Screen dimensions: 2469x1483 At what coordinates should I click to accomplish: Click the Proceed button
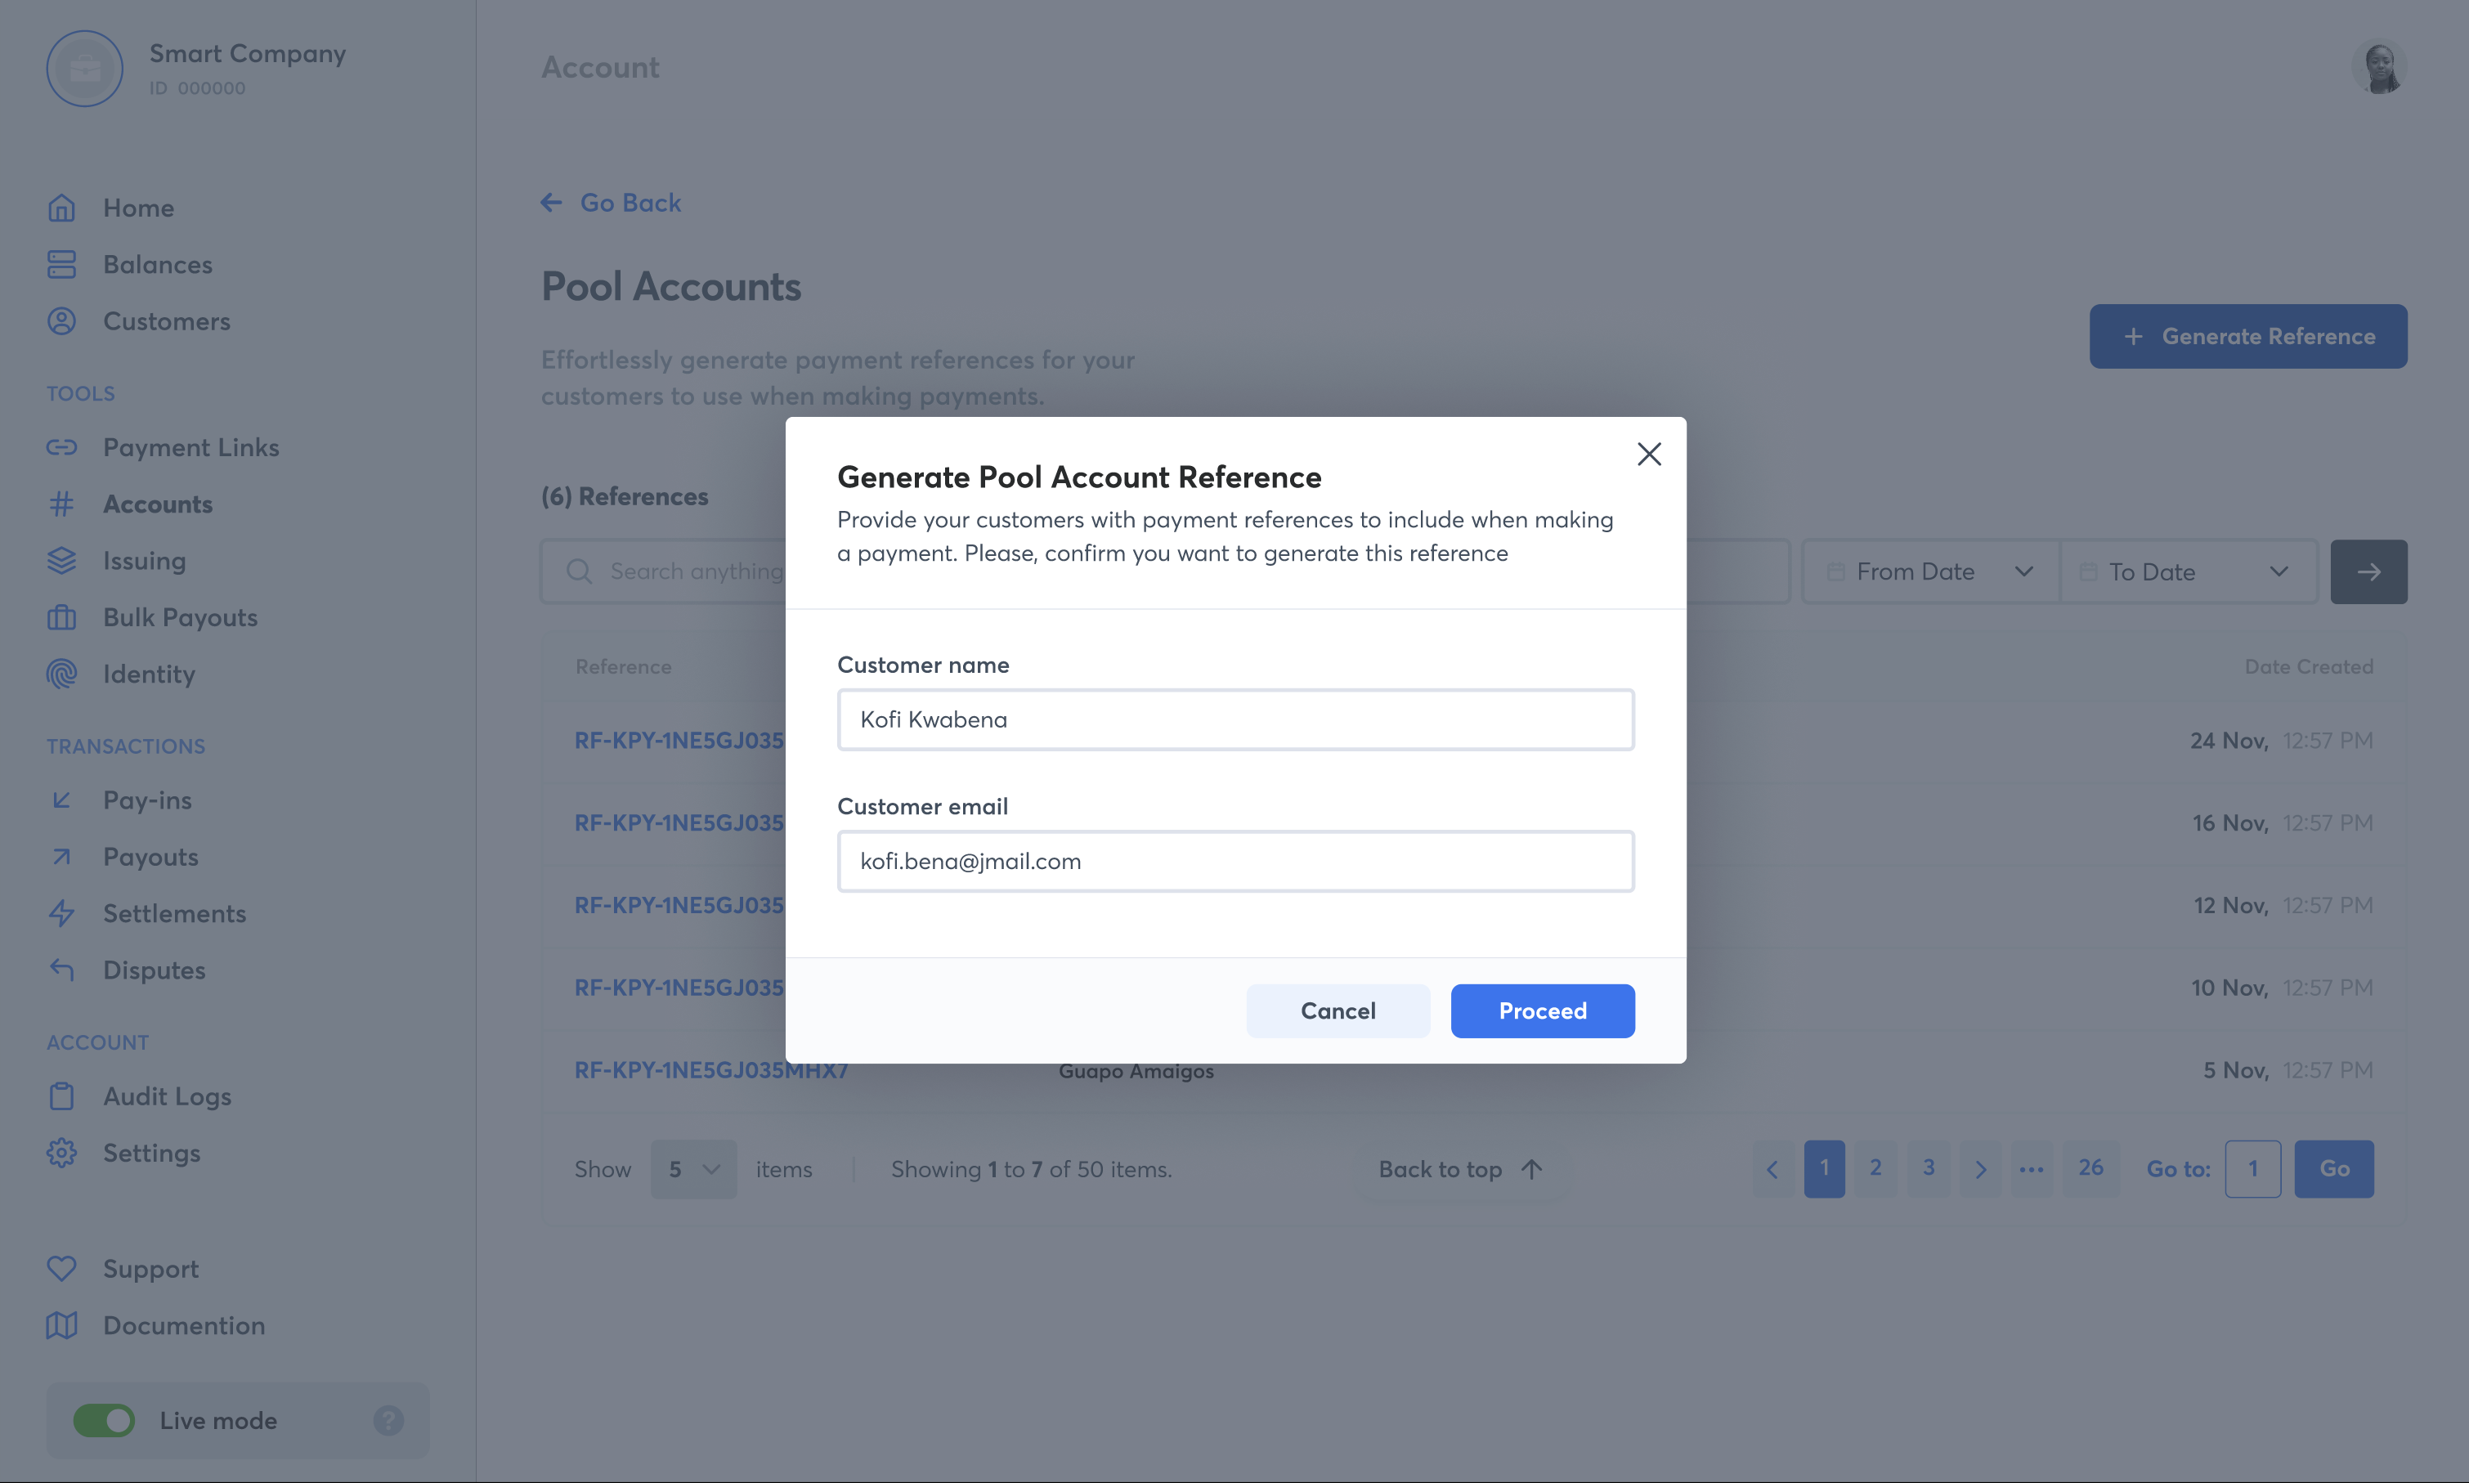coord(1542,1010)
